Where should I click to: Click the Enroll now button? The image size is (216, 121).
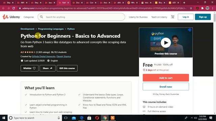coord(166,87)
